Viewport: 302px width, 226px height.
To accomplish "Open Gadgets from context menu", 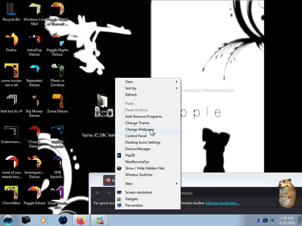I will tap(148, 199).
